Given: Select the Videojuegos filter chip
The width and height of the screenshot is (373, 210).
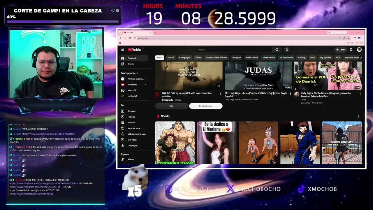Looking at the screenshot, I should click(x=185, y=58).
